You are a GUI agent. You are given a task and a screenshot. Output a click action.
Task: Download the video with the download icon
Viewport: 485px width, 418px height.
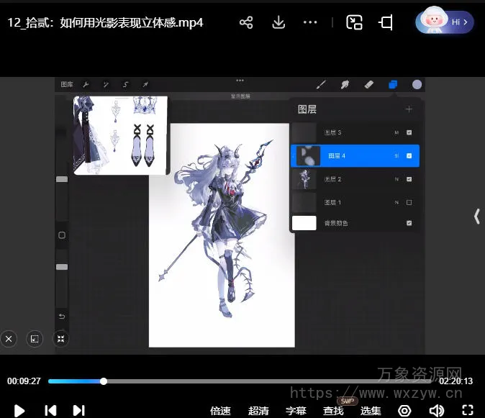(278, 22)
